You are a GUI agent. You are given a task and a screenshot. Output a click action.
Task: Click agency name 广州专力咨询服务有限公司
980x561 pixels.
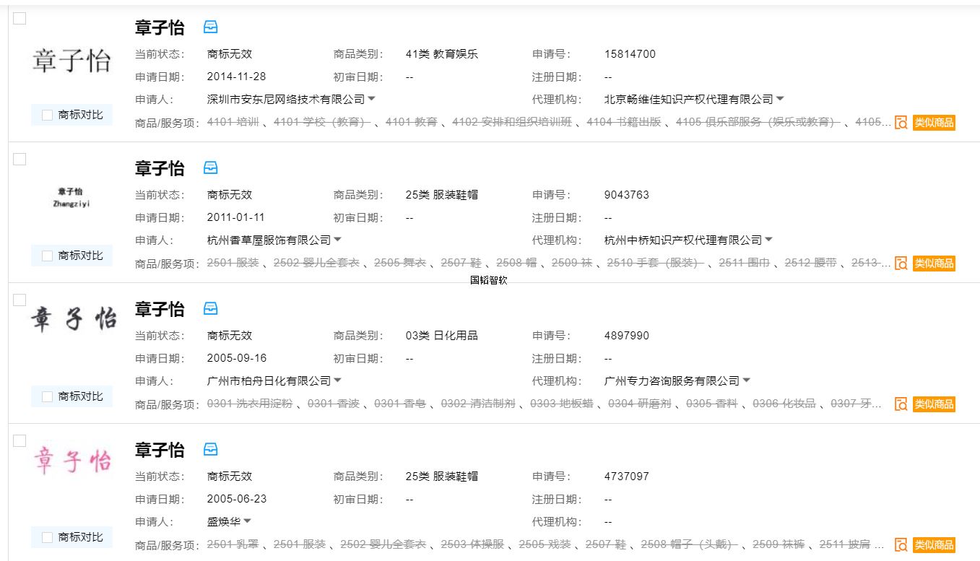point(672,380)
